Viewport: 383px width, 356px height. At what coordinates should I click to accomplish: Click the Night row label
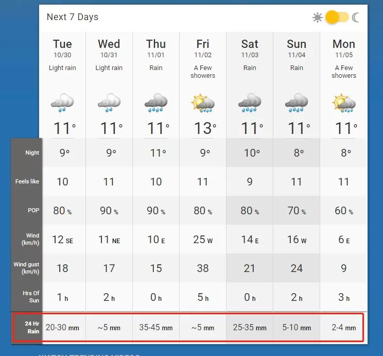(x=32, y=152)
